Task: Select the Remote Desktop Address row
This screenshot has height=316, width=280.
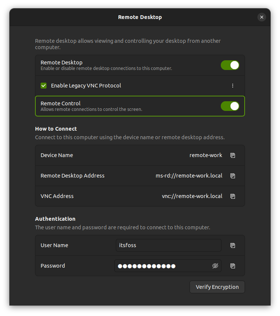Action: pos(112,176)
